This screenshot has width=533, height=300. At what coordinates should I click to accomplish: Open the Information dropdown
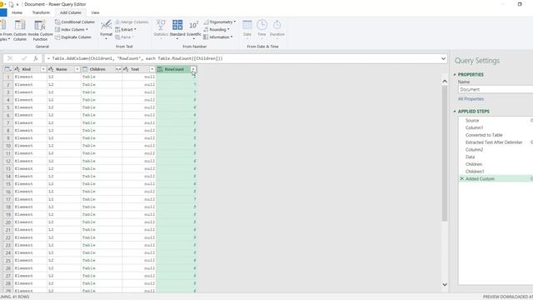tap(218, 37)
